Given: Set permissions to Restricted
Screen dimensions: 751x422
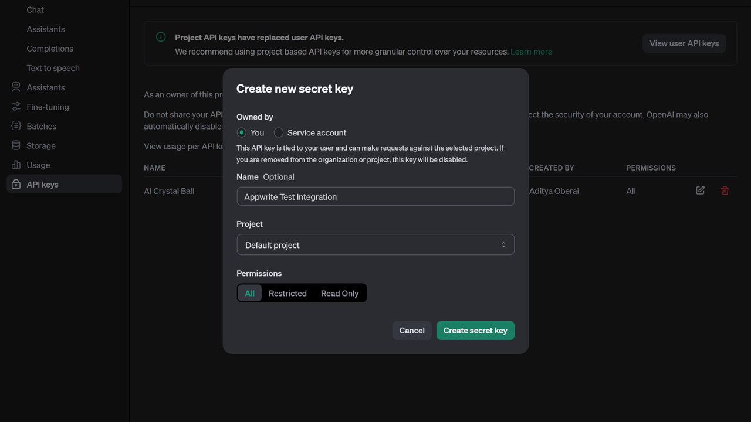Looking at the screenshot, I should tap(287, 293).
